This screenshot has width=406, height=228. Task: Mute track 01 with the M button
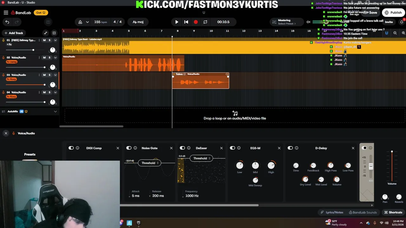tap(44, 40)
